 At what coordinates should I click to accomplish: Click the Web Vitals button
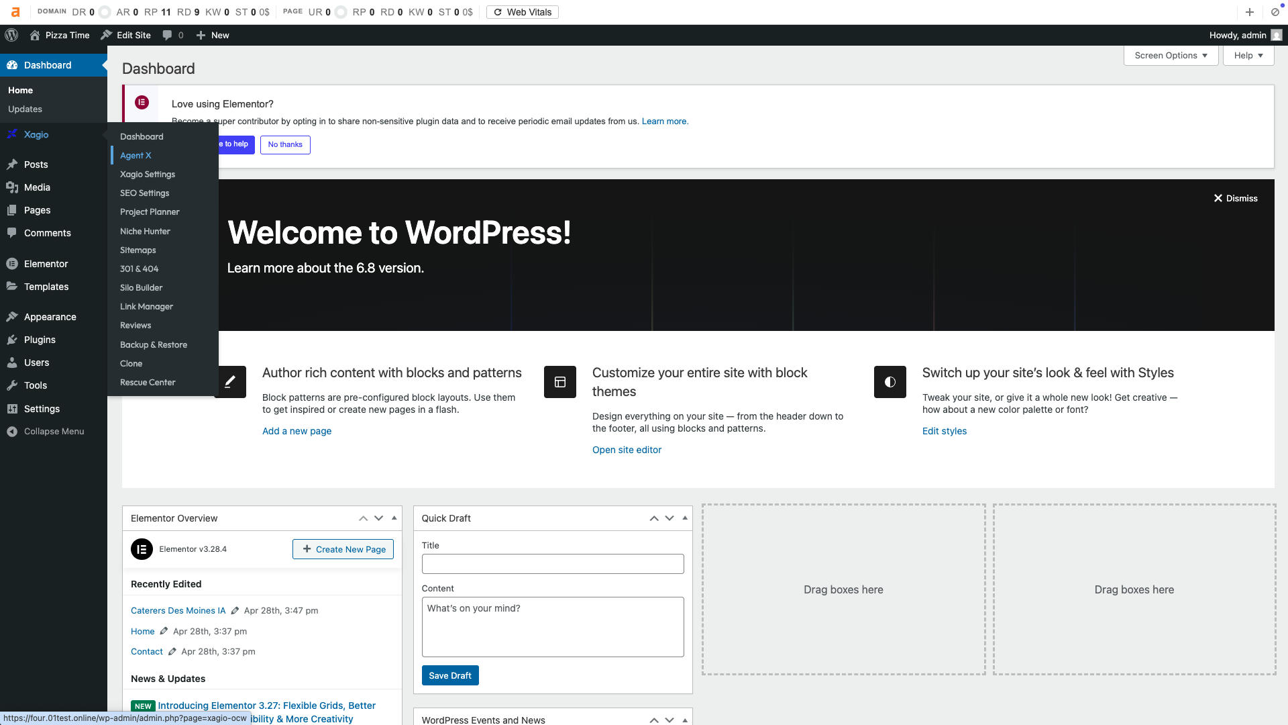click(x=523, y=12)
